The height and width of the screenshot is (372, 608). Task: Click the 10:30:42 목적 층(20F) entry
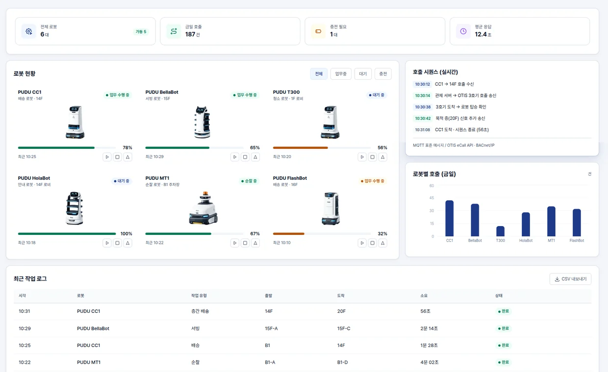(503, 118)
